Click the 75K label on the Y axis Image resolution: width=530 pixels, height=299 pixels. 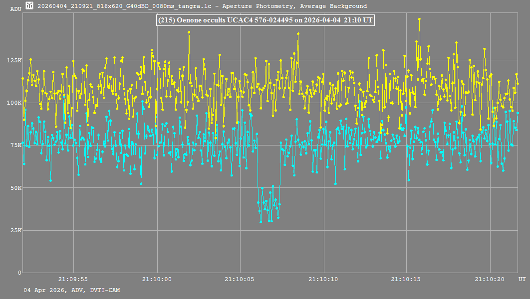pyautogui.click(x=15, y=145)
